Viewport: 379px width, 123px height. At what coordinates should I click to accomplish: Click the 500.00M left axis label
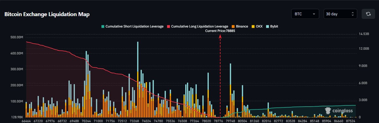click(x=17, y=37)
